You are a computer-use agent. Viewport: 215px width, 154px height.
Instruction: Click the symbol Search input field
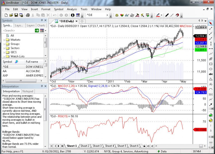click(x=18, y=30)
